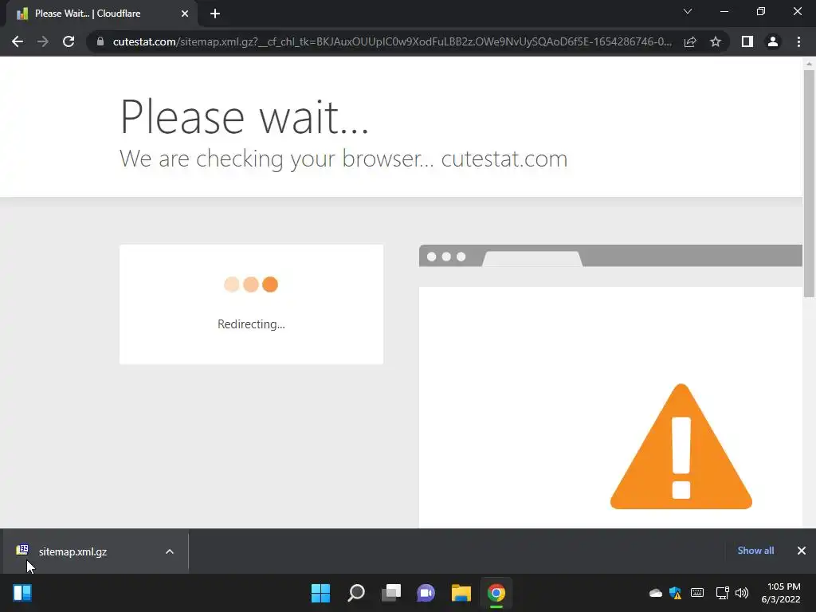Click the Redirecting... status text
The height and width of the screenshot is (612, 816).
click(251, 324)
